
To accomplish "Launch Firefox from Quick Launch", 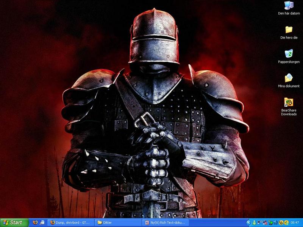I will [x=35, y=222].
